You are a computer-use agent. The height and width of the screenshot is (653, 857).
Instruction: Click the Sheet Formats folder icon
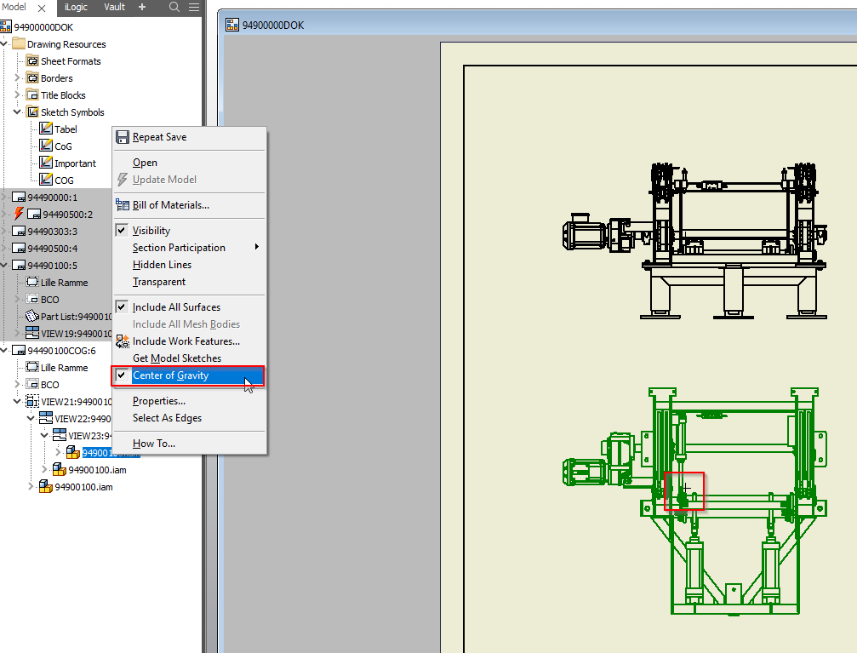pyautogui.click(x=33, y=61)
